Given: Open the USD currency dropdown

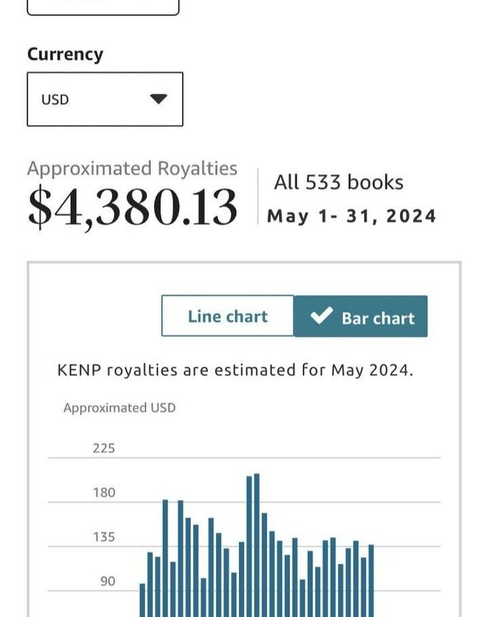Looking at the screenshot, I should click(x=105, y=99).
